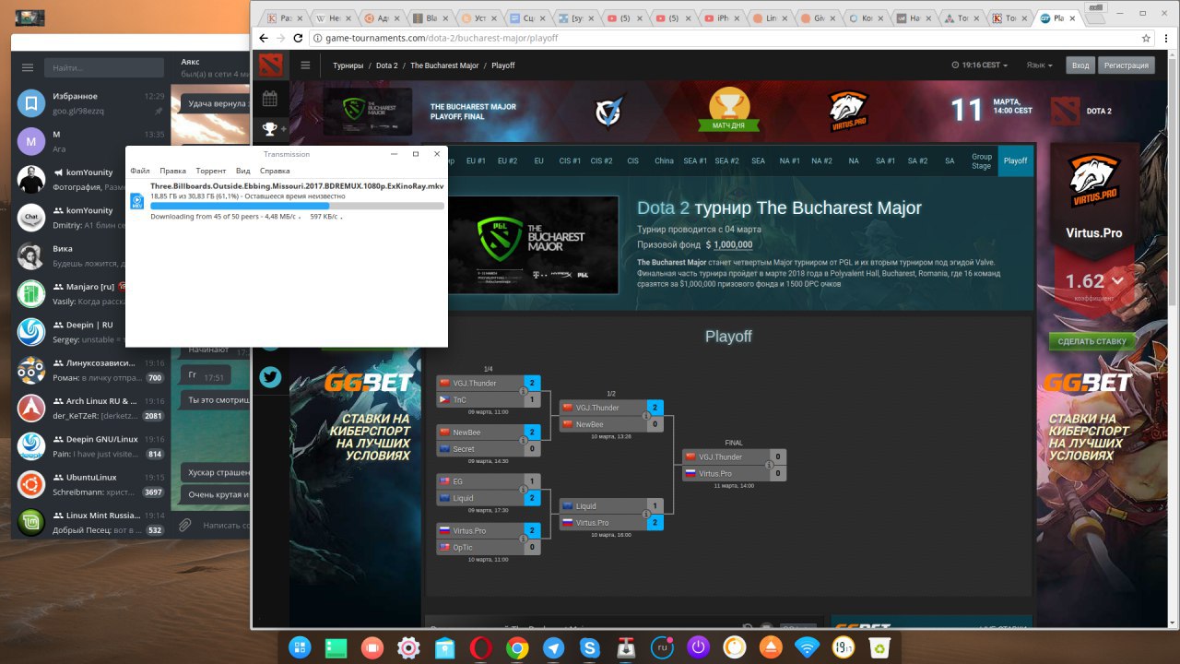This screenshot has width=1180, height=664.
Task: Open Wi-Fi network icon in dock
Action: 808,647
